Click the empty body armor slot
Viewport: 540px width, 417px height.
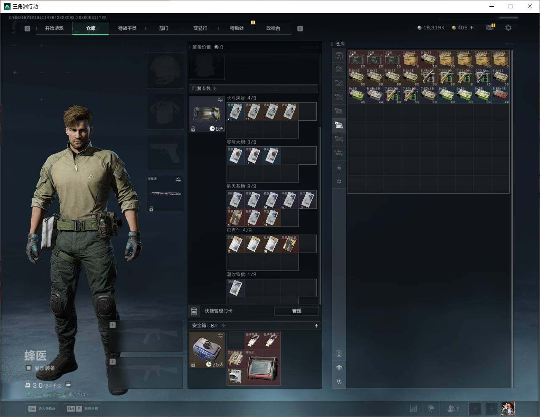coord(165,112)
